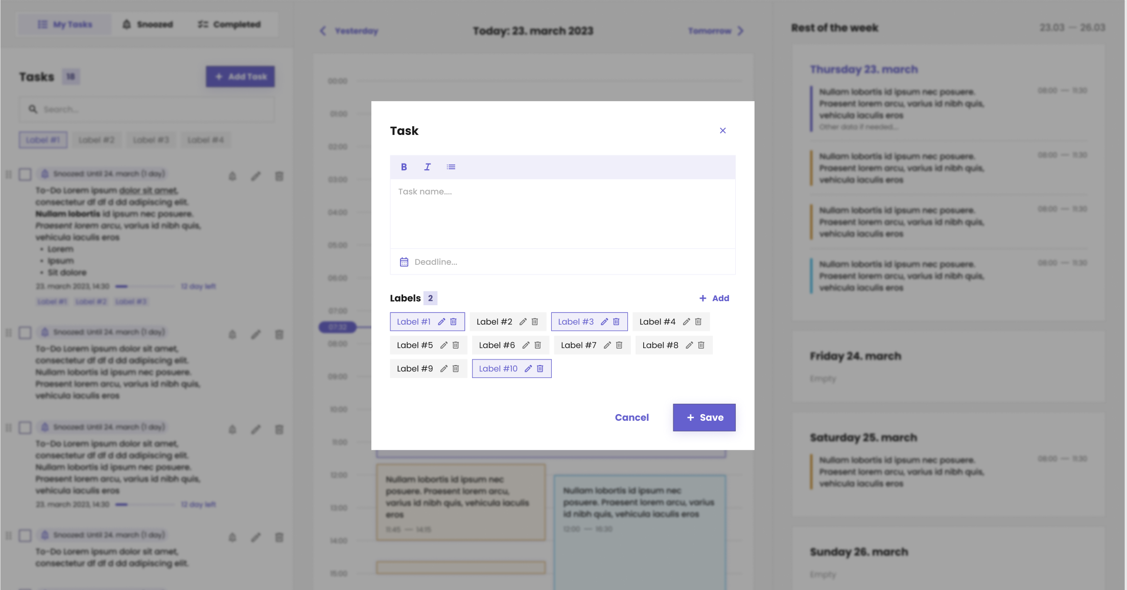The width and height of the screenshot is (1127, 590).
Task: Click the deadline calendar icon
Action: [x=404, y=262]
